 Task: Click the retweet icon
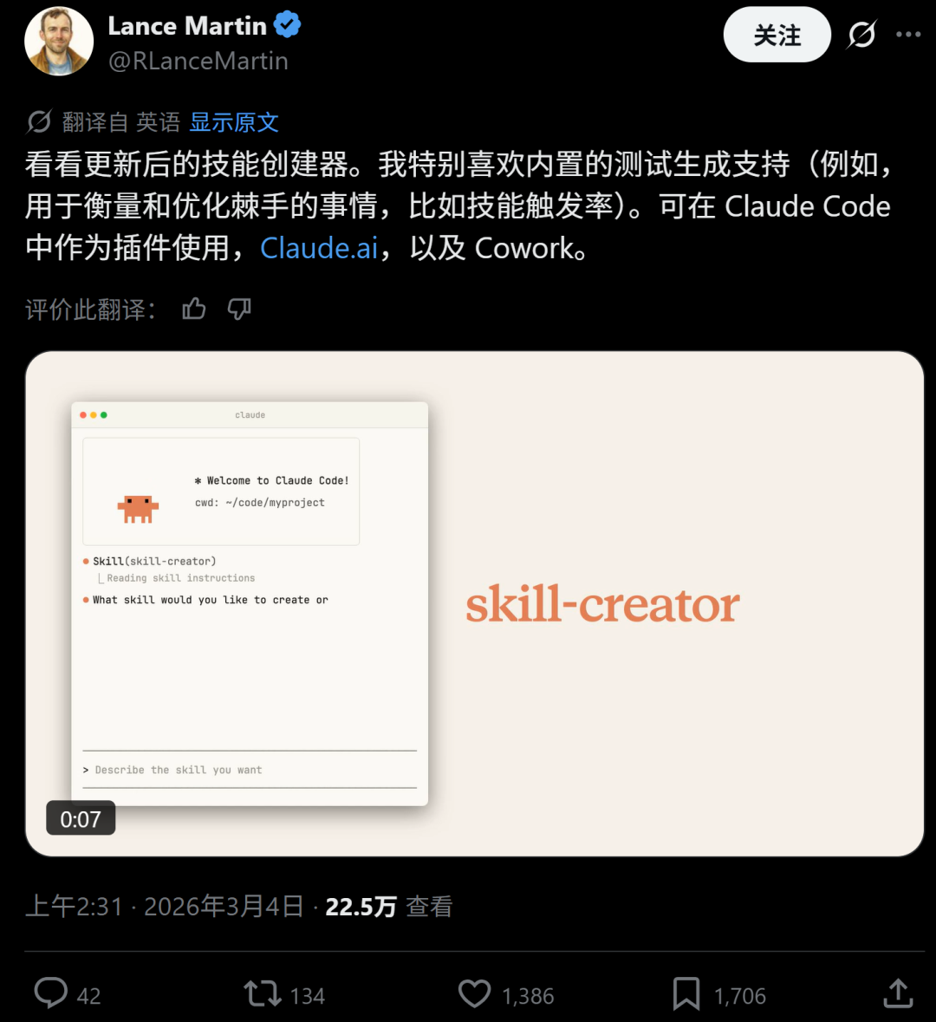pos(262,994)
